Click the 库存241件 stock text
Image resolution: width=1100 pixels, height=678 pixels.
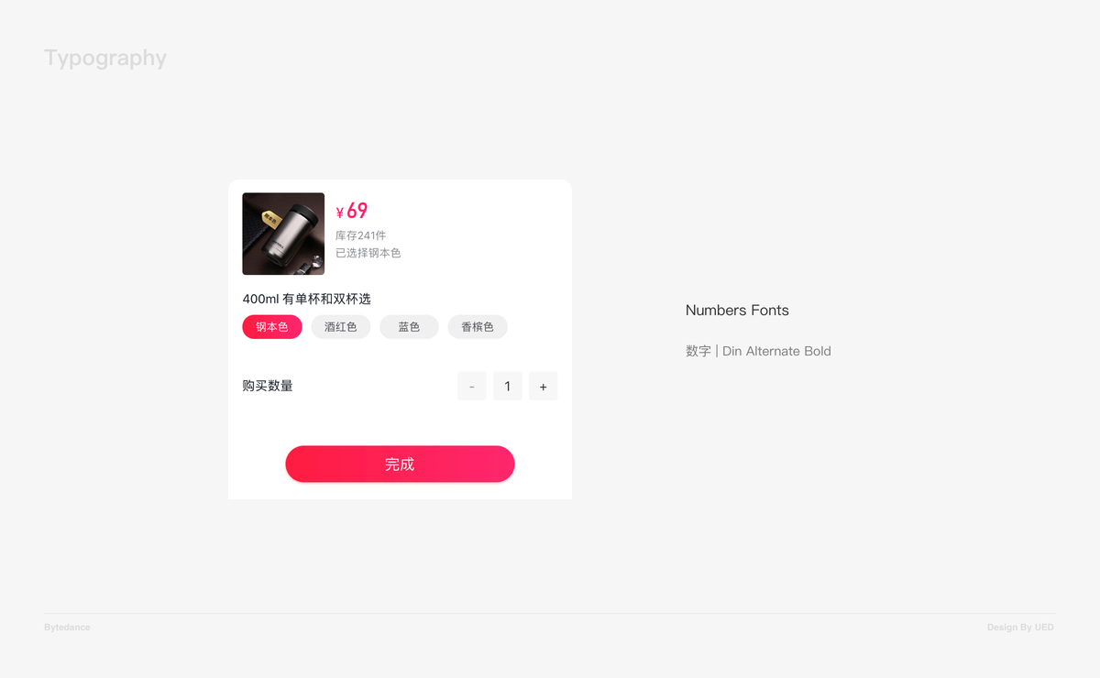361,235
